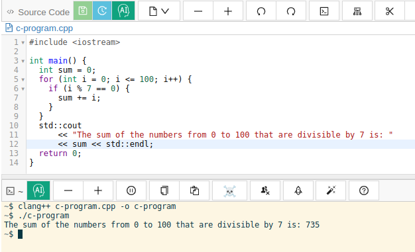Open the blue time travel history icon

(102, 11)
